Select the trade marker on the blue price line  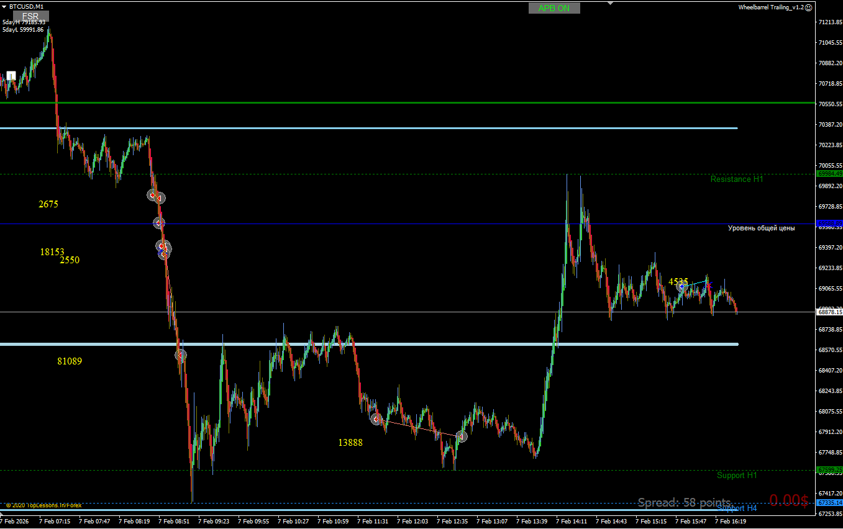coord(159,223)
